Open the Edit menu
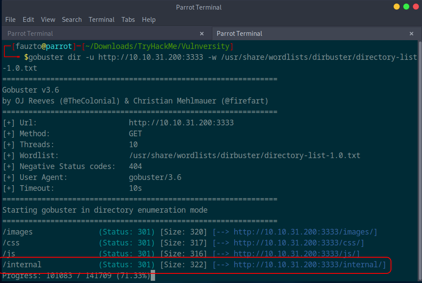 [x=28, y=20]
